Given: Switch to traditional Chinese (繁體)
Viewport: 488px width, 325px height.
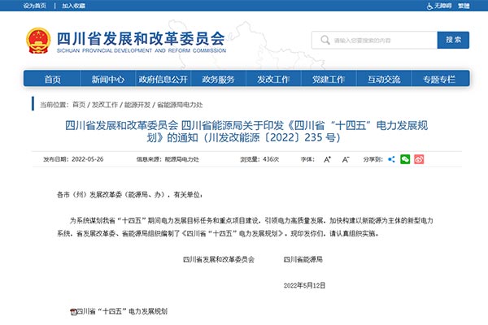Looking at the screenshot, I should tap(468, 6).
